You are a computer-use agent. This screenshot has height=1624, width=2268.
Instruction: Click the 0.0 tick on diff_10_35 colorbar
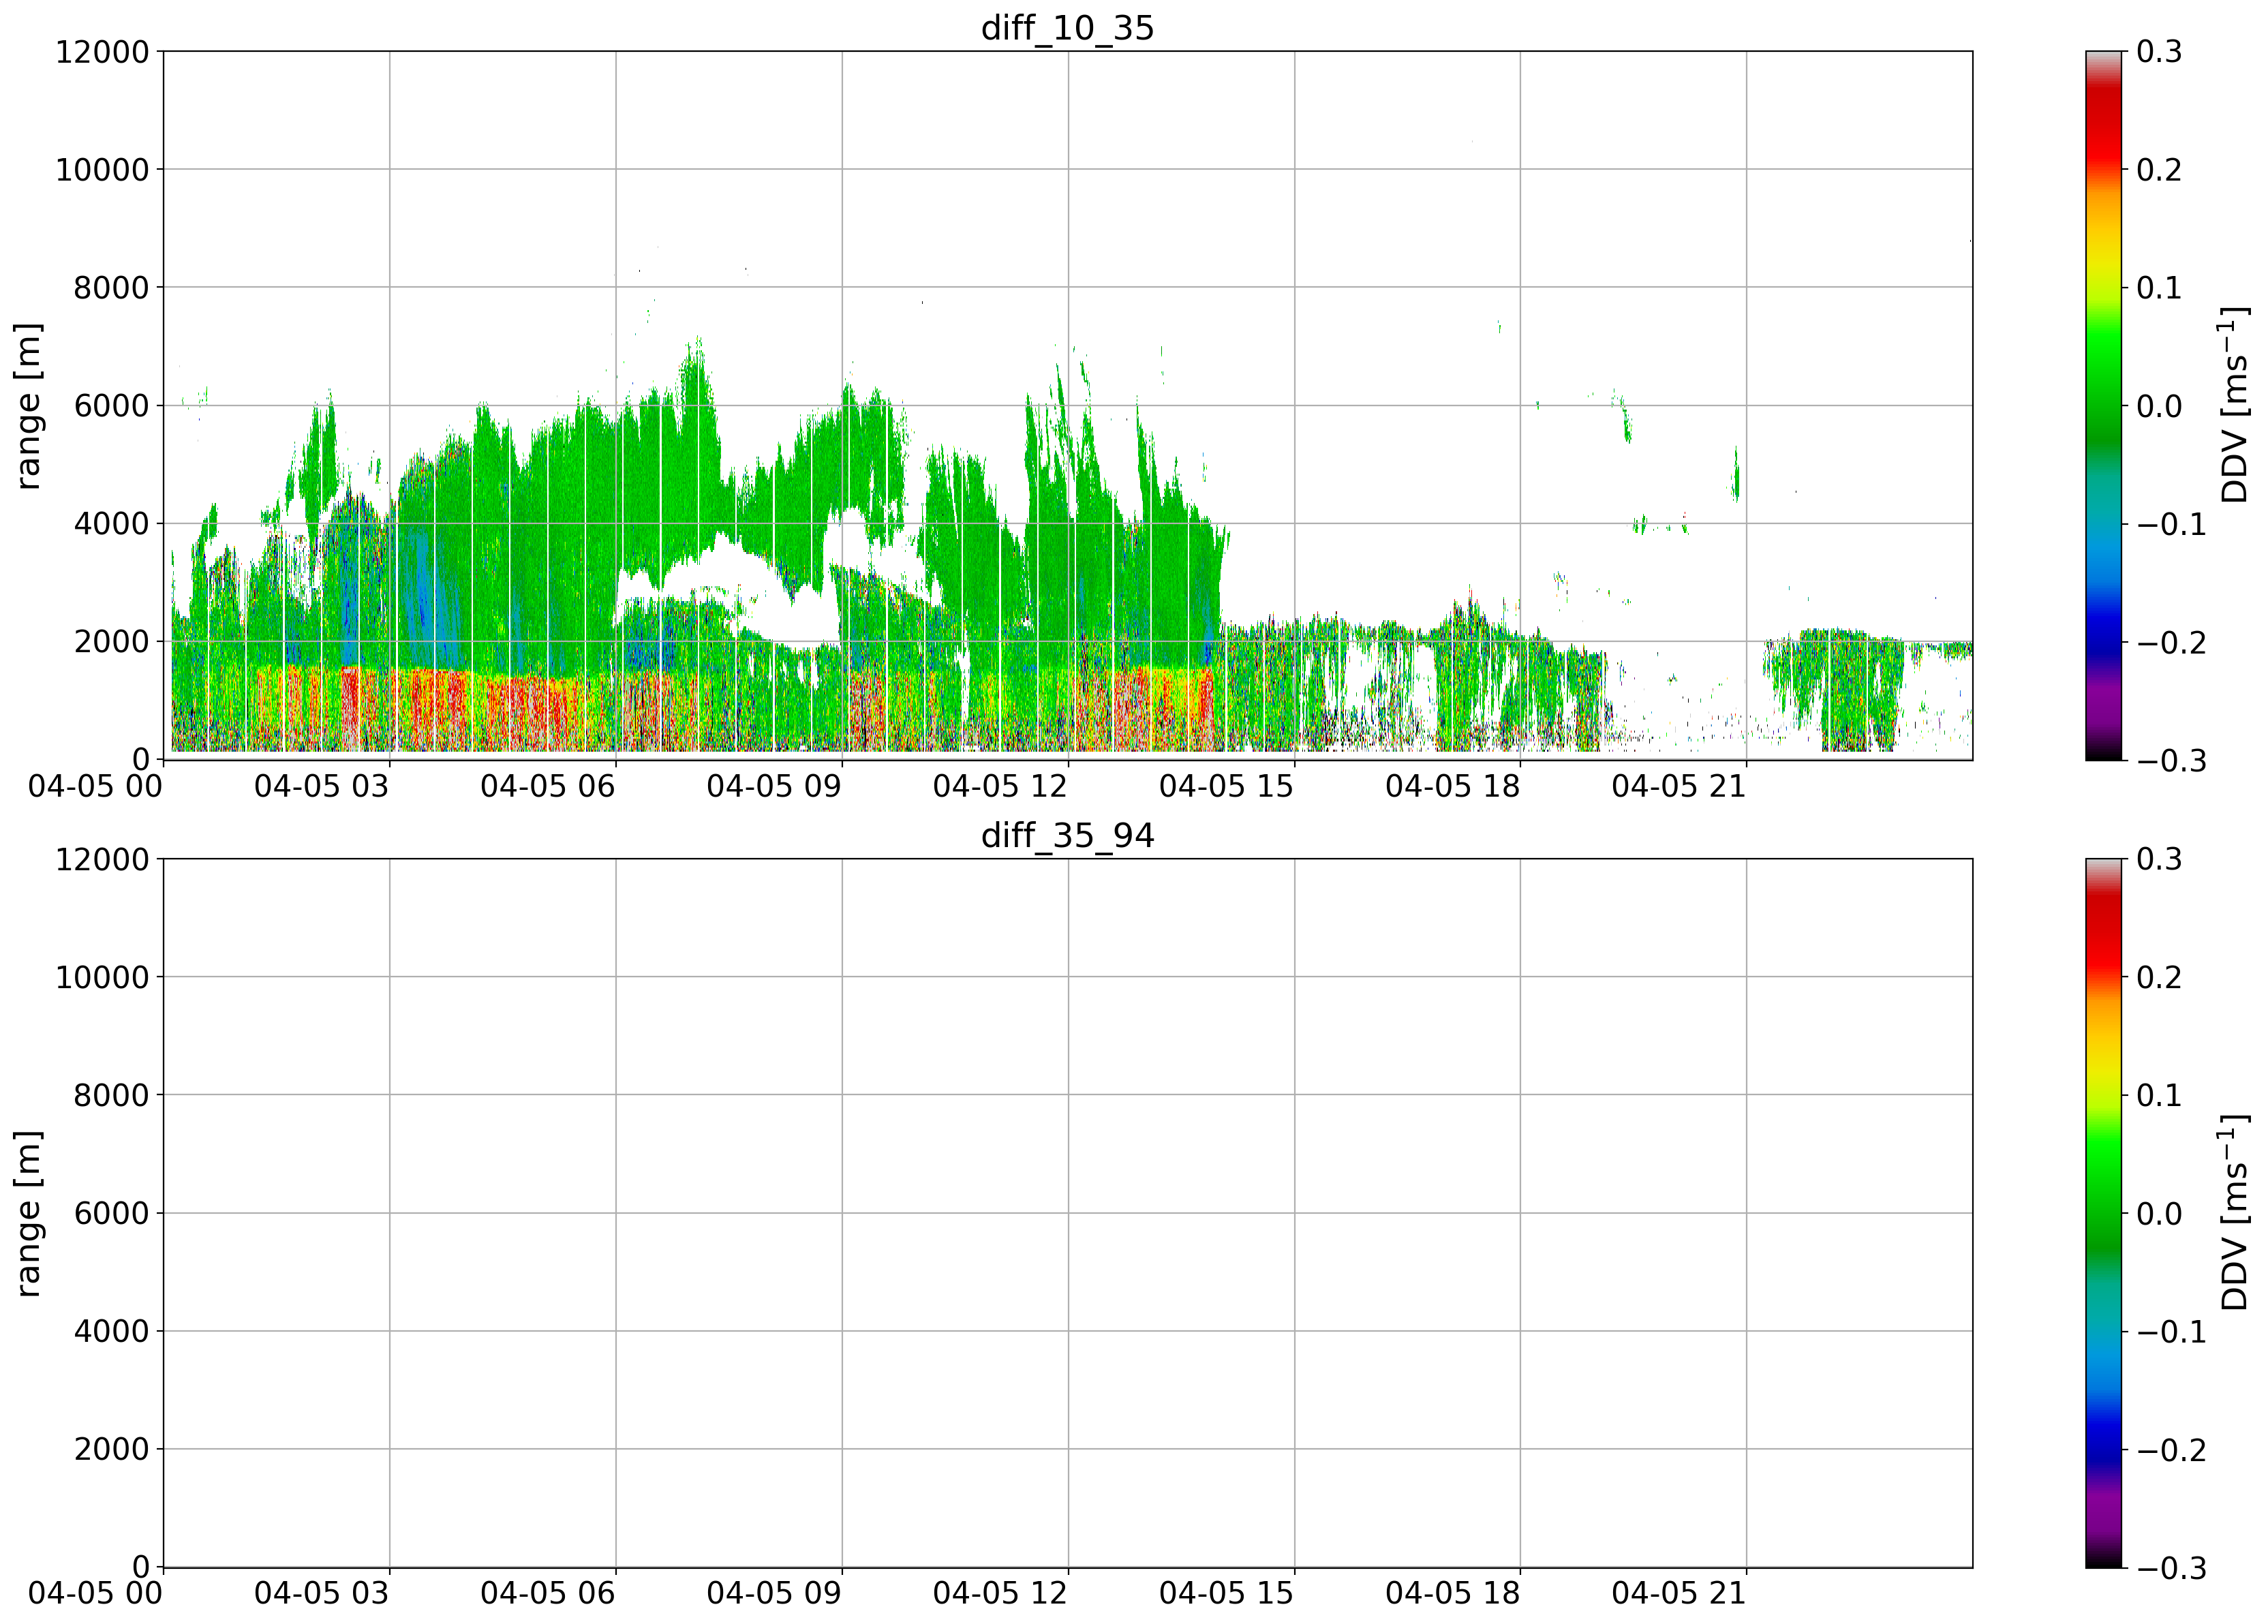tap(2160, 406)
